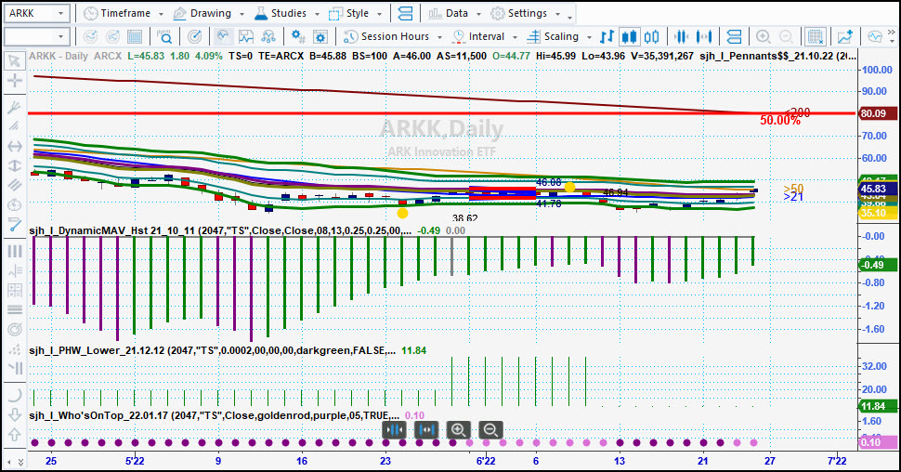Select the vertical bars drawing tool
The width and height of the screenshot is (901, 472).
coord(14,251)
